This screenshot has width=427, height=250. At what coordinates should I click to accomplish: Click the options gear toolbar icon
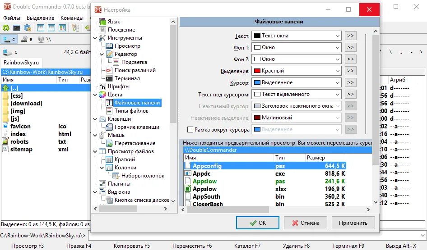click(27, 28)
